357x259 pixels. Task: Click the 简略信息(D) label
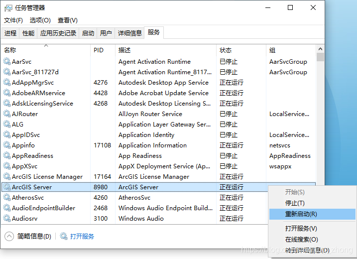pyautogui.click(x=34, y=236)
